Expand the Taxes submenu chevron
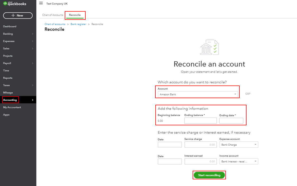The width and height of the screenshot is (297, 186). coord(33,85)
